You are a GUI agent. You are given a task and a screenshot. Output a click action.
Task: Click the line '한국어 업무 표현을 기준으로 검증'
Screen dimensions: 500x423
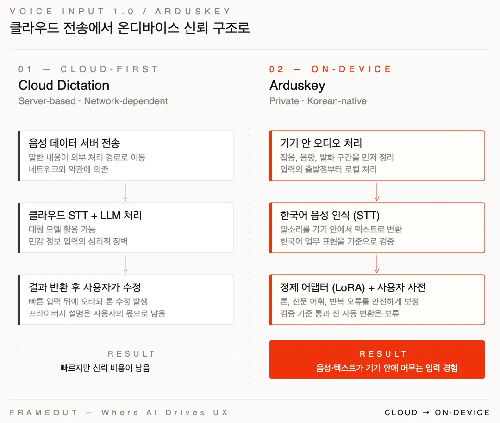point(337,241)
